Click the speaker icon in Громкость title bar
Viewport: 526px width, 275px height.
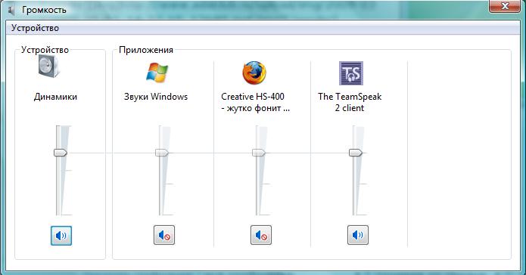pos(11,11)
